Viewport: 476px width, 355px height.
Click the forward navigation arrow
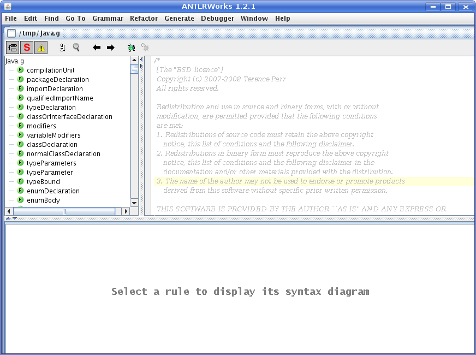click(110, 48)
